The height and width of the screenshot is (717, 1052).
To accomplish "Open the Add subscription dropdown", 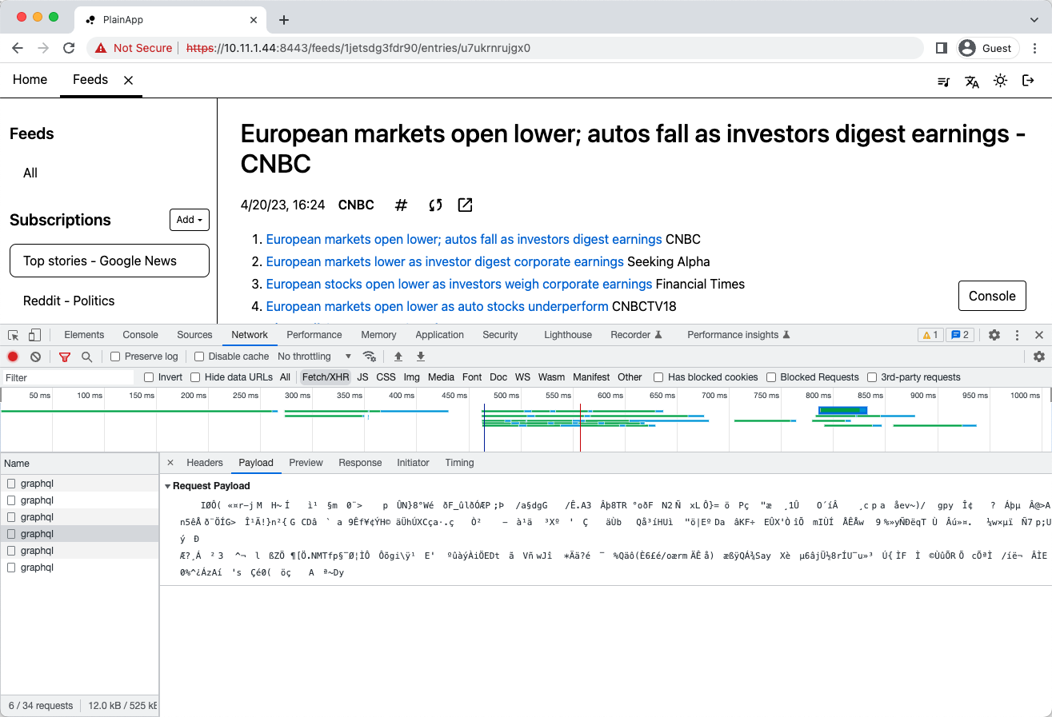I will pyautogui.click(x=190, y=220).
